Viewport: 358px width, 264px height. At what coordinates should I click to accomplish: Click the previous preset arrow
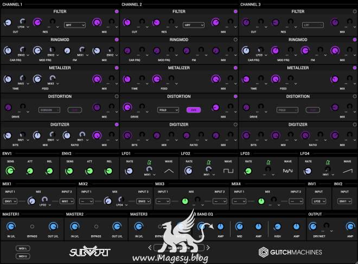tap(150, 248)
